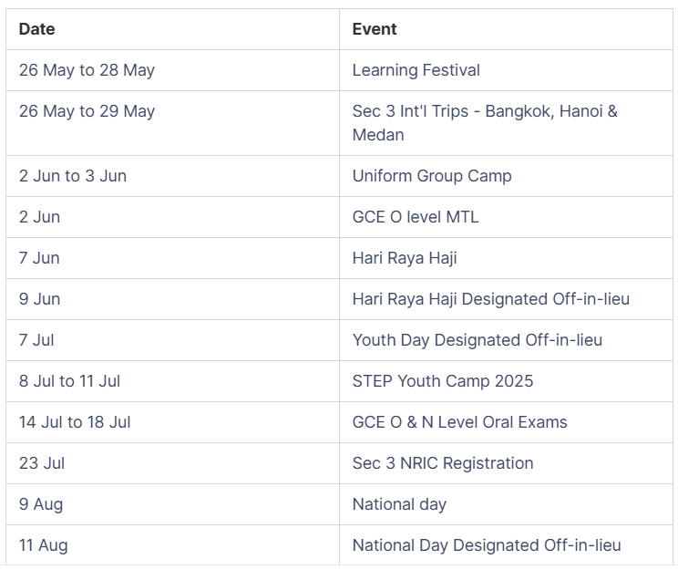678x570 pixels.
Task: Select the 26 May to 28 May date
Action: pos(87,70)
